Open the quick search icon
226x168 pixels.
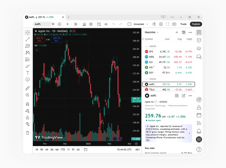[x=154, y=24]
